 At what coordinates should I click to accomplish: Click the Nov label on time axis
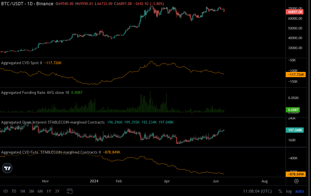tap(45, 181)
